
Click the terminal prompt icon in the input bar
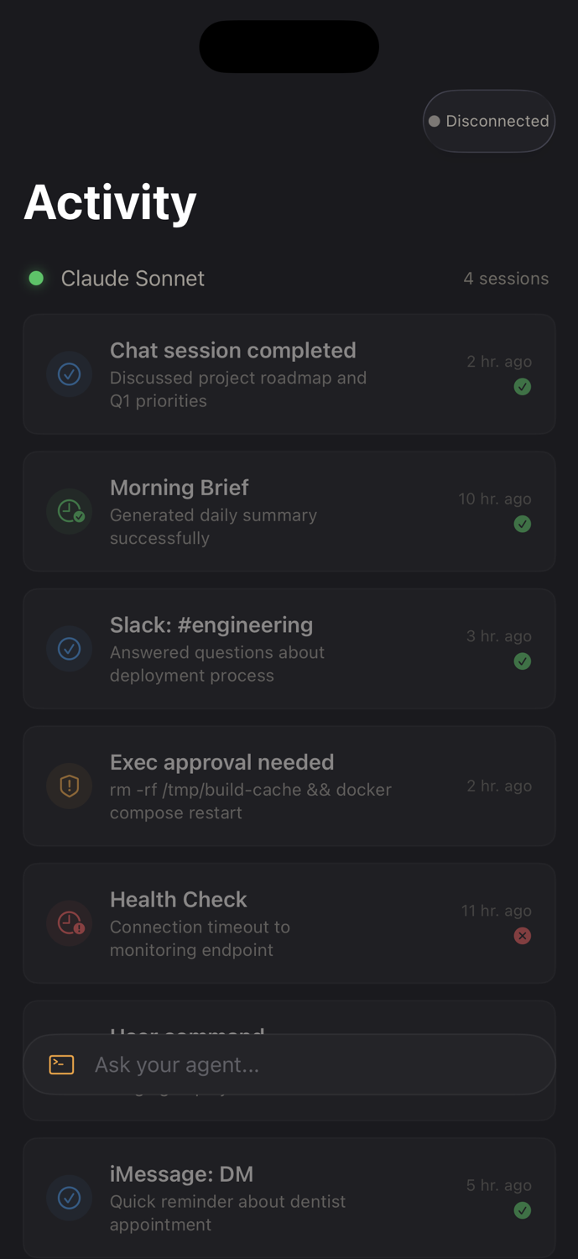pos(60,1063)
